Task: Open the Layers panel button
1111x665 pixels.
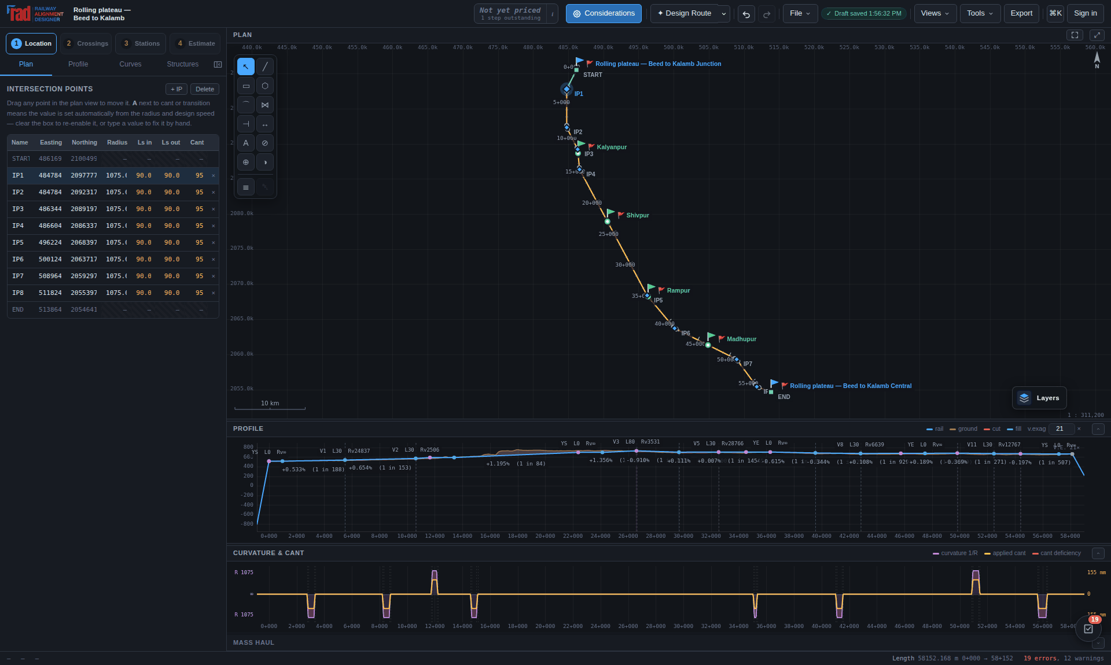Action: [x=1039, y=398]
